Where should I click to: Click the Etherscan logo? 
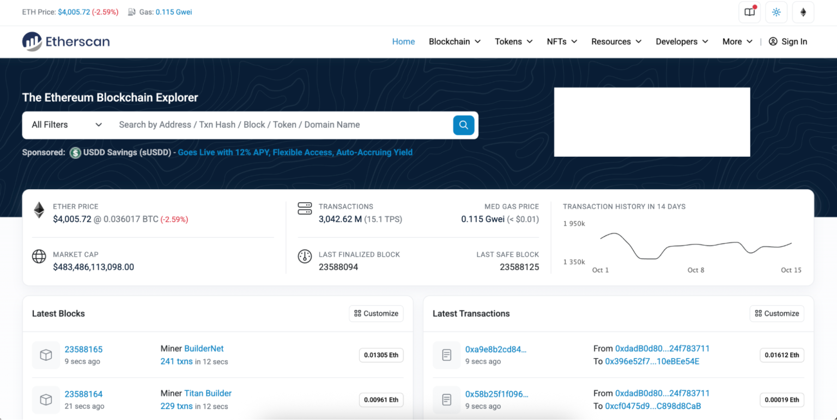[x=66, y=41]
